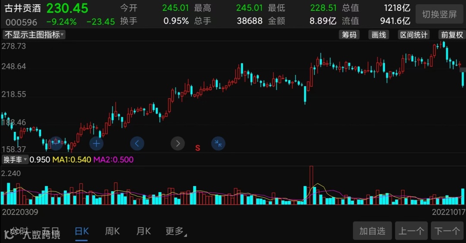Select the 月K monthly chart tab
The height and width of the screenshot is (243, 466).
144,231
